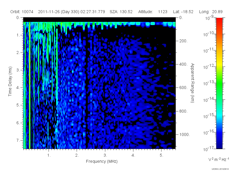
Task: Click the Apparent Range (km) axis label
Action: tap(192, 83)
